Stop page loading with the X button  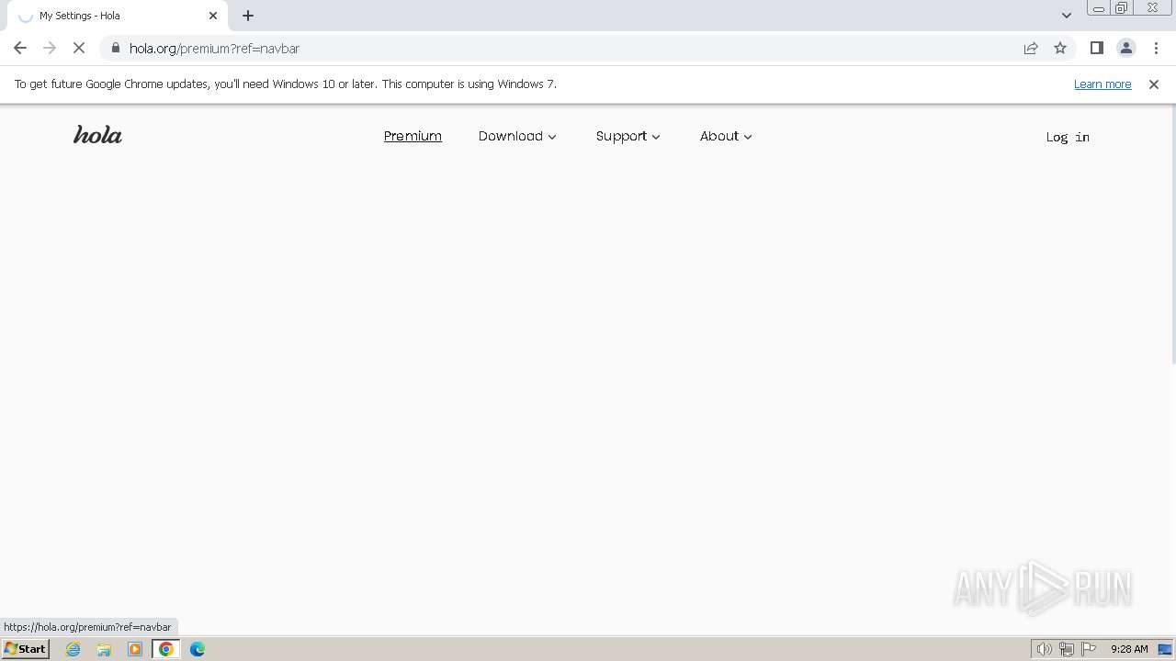pos(79,48)
